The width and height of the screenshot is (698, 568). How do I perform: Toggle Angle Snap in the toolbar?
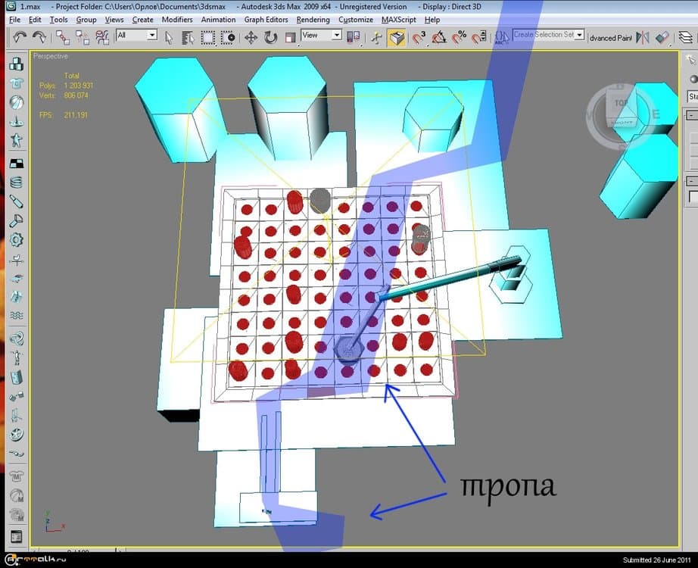point(438,37)
